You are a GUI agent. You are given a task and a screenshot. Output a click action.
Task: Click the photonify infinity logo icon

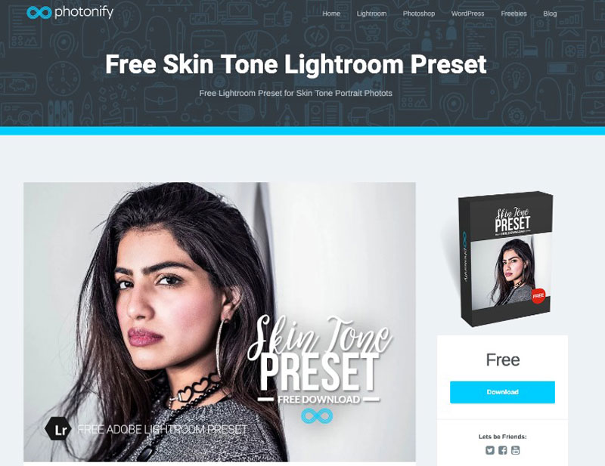[x=39, y=13]
